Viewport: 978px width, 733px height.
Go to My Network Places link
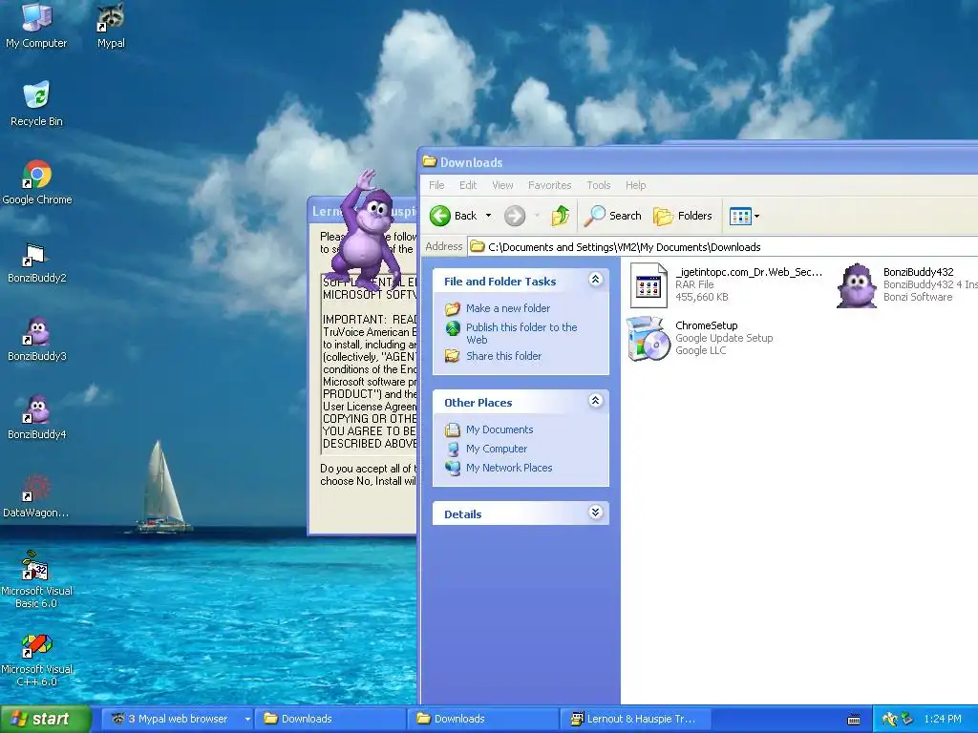pos(509,468)
